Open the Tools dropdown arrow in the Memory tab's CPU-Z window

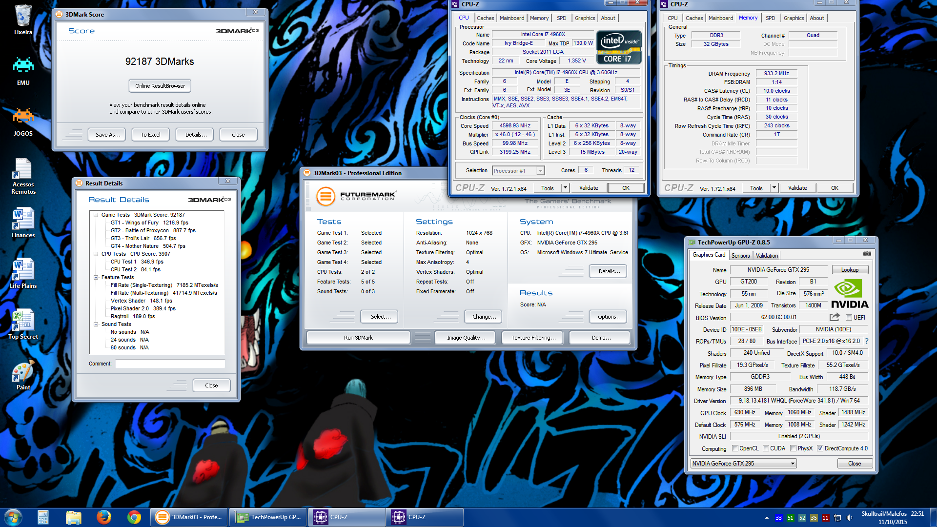(x=774, y=188)
